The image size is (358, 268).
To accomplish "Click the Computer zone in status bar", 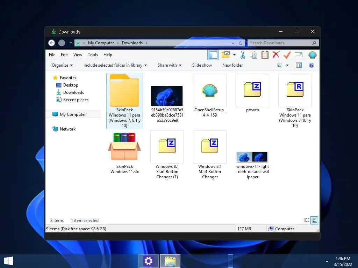I will [281, 229].
